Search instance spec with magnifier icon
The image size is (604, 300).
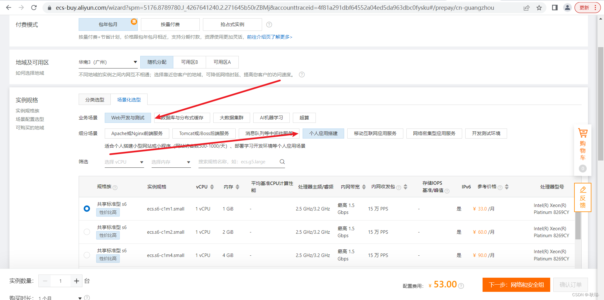point(282,162)
